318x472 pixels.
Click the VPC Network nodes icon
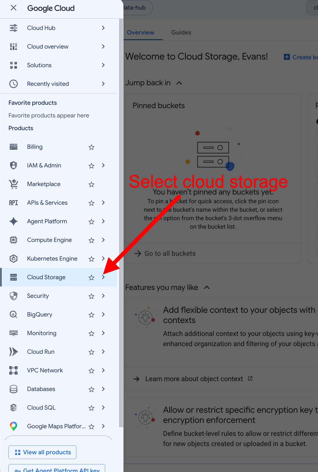14,370
